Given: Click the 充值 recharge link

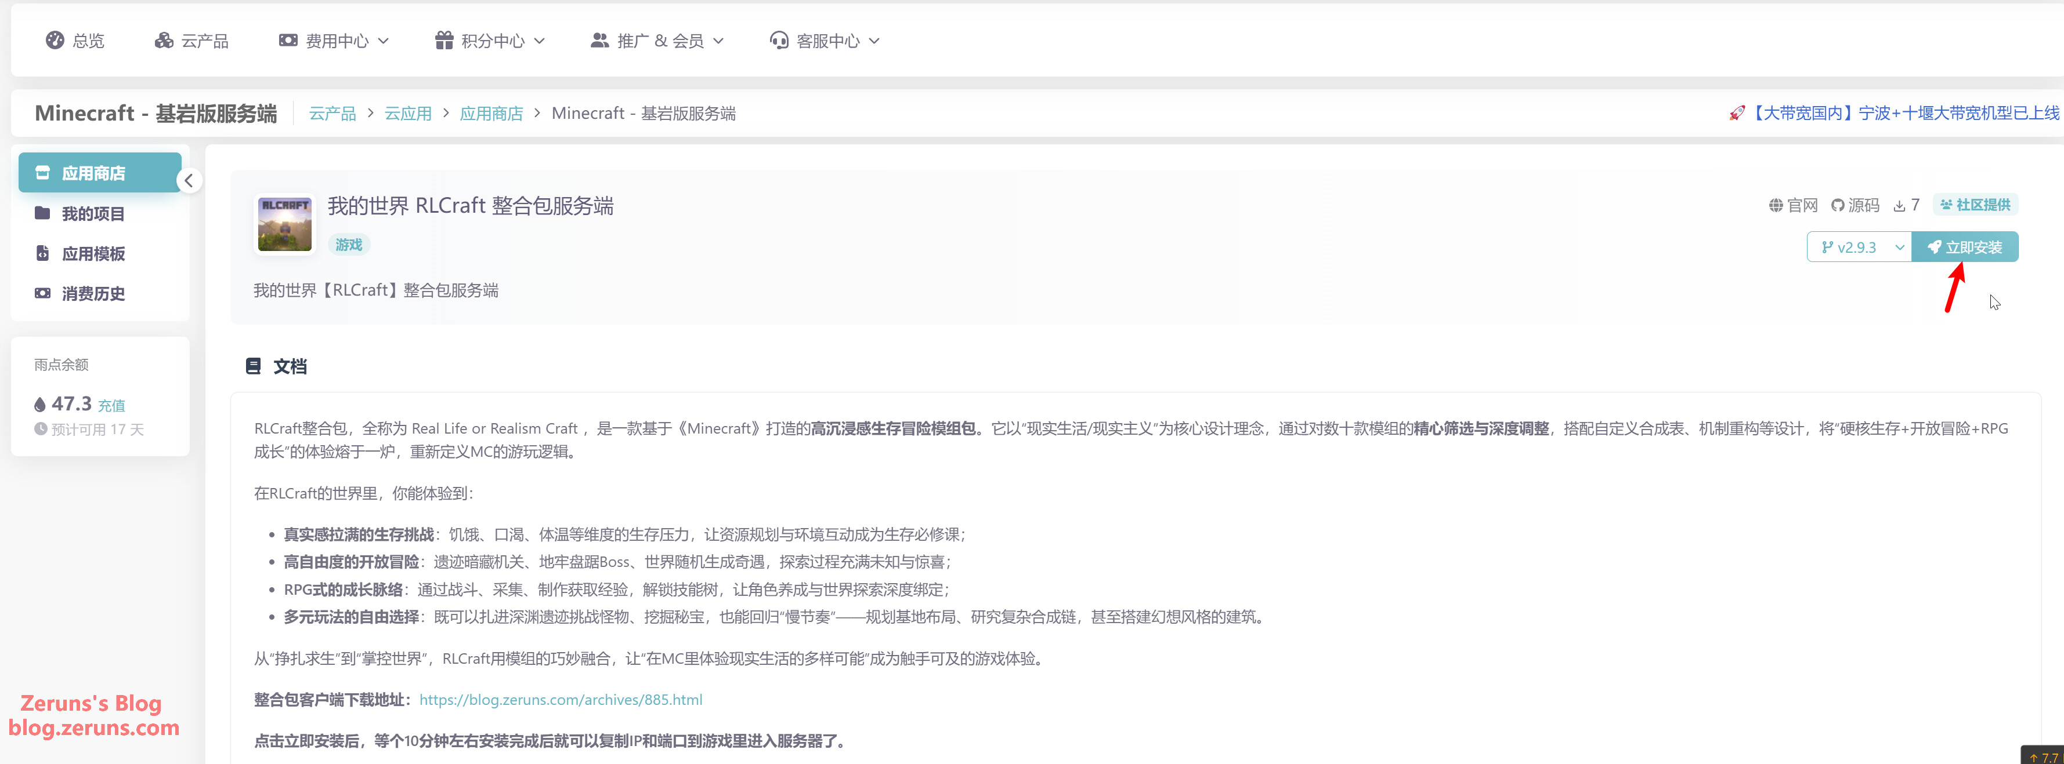Looking at the screenshot, I should click(x=111, y=406).
